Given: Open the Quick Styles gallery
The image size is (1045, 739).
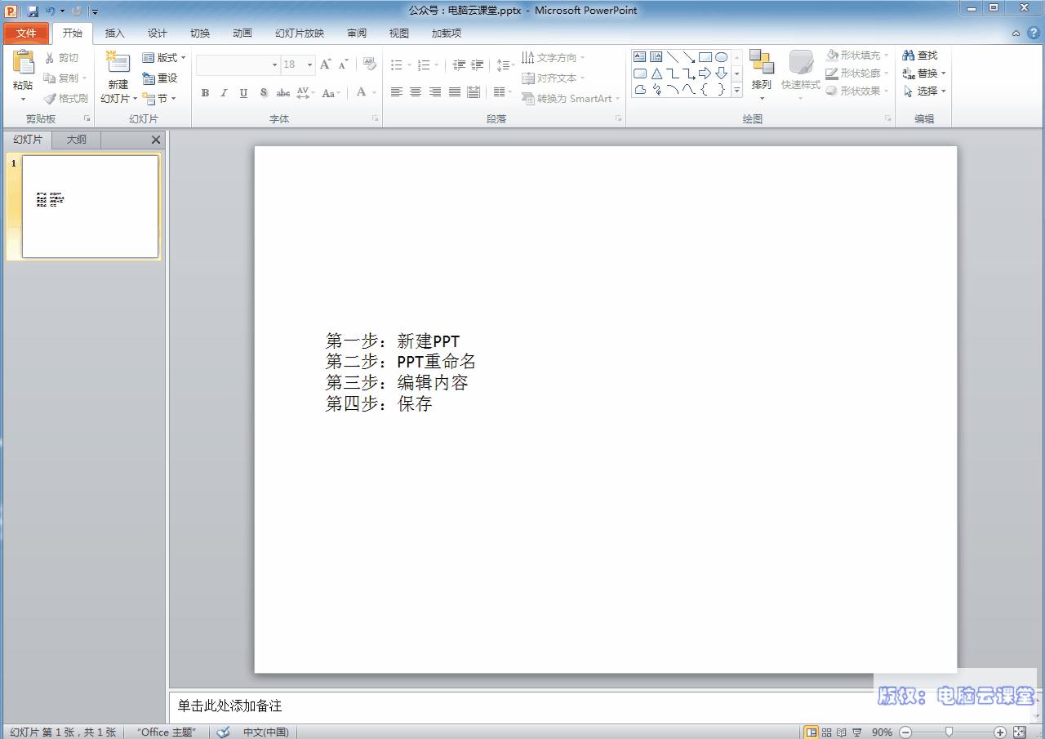Looking at the screenshot, I should tap(800, 73).
